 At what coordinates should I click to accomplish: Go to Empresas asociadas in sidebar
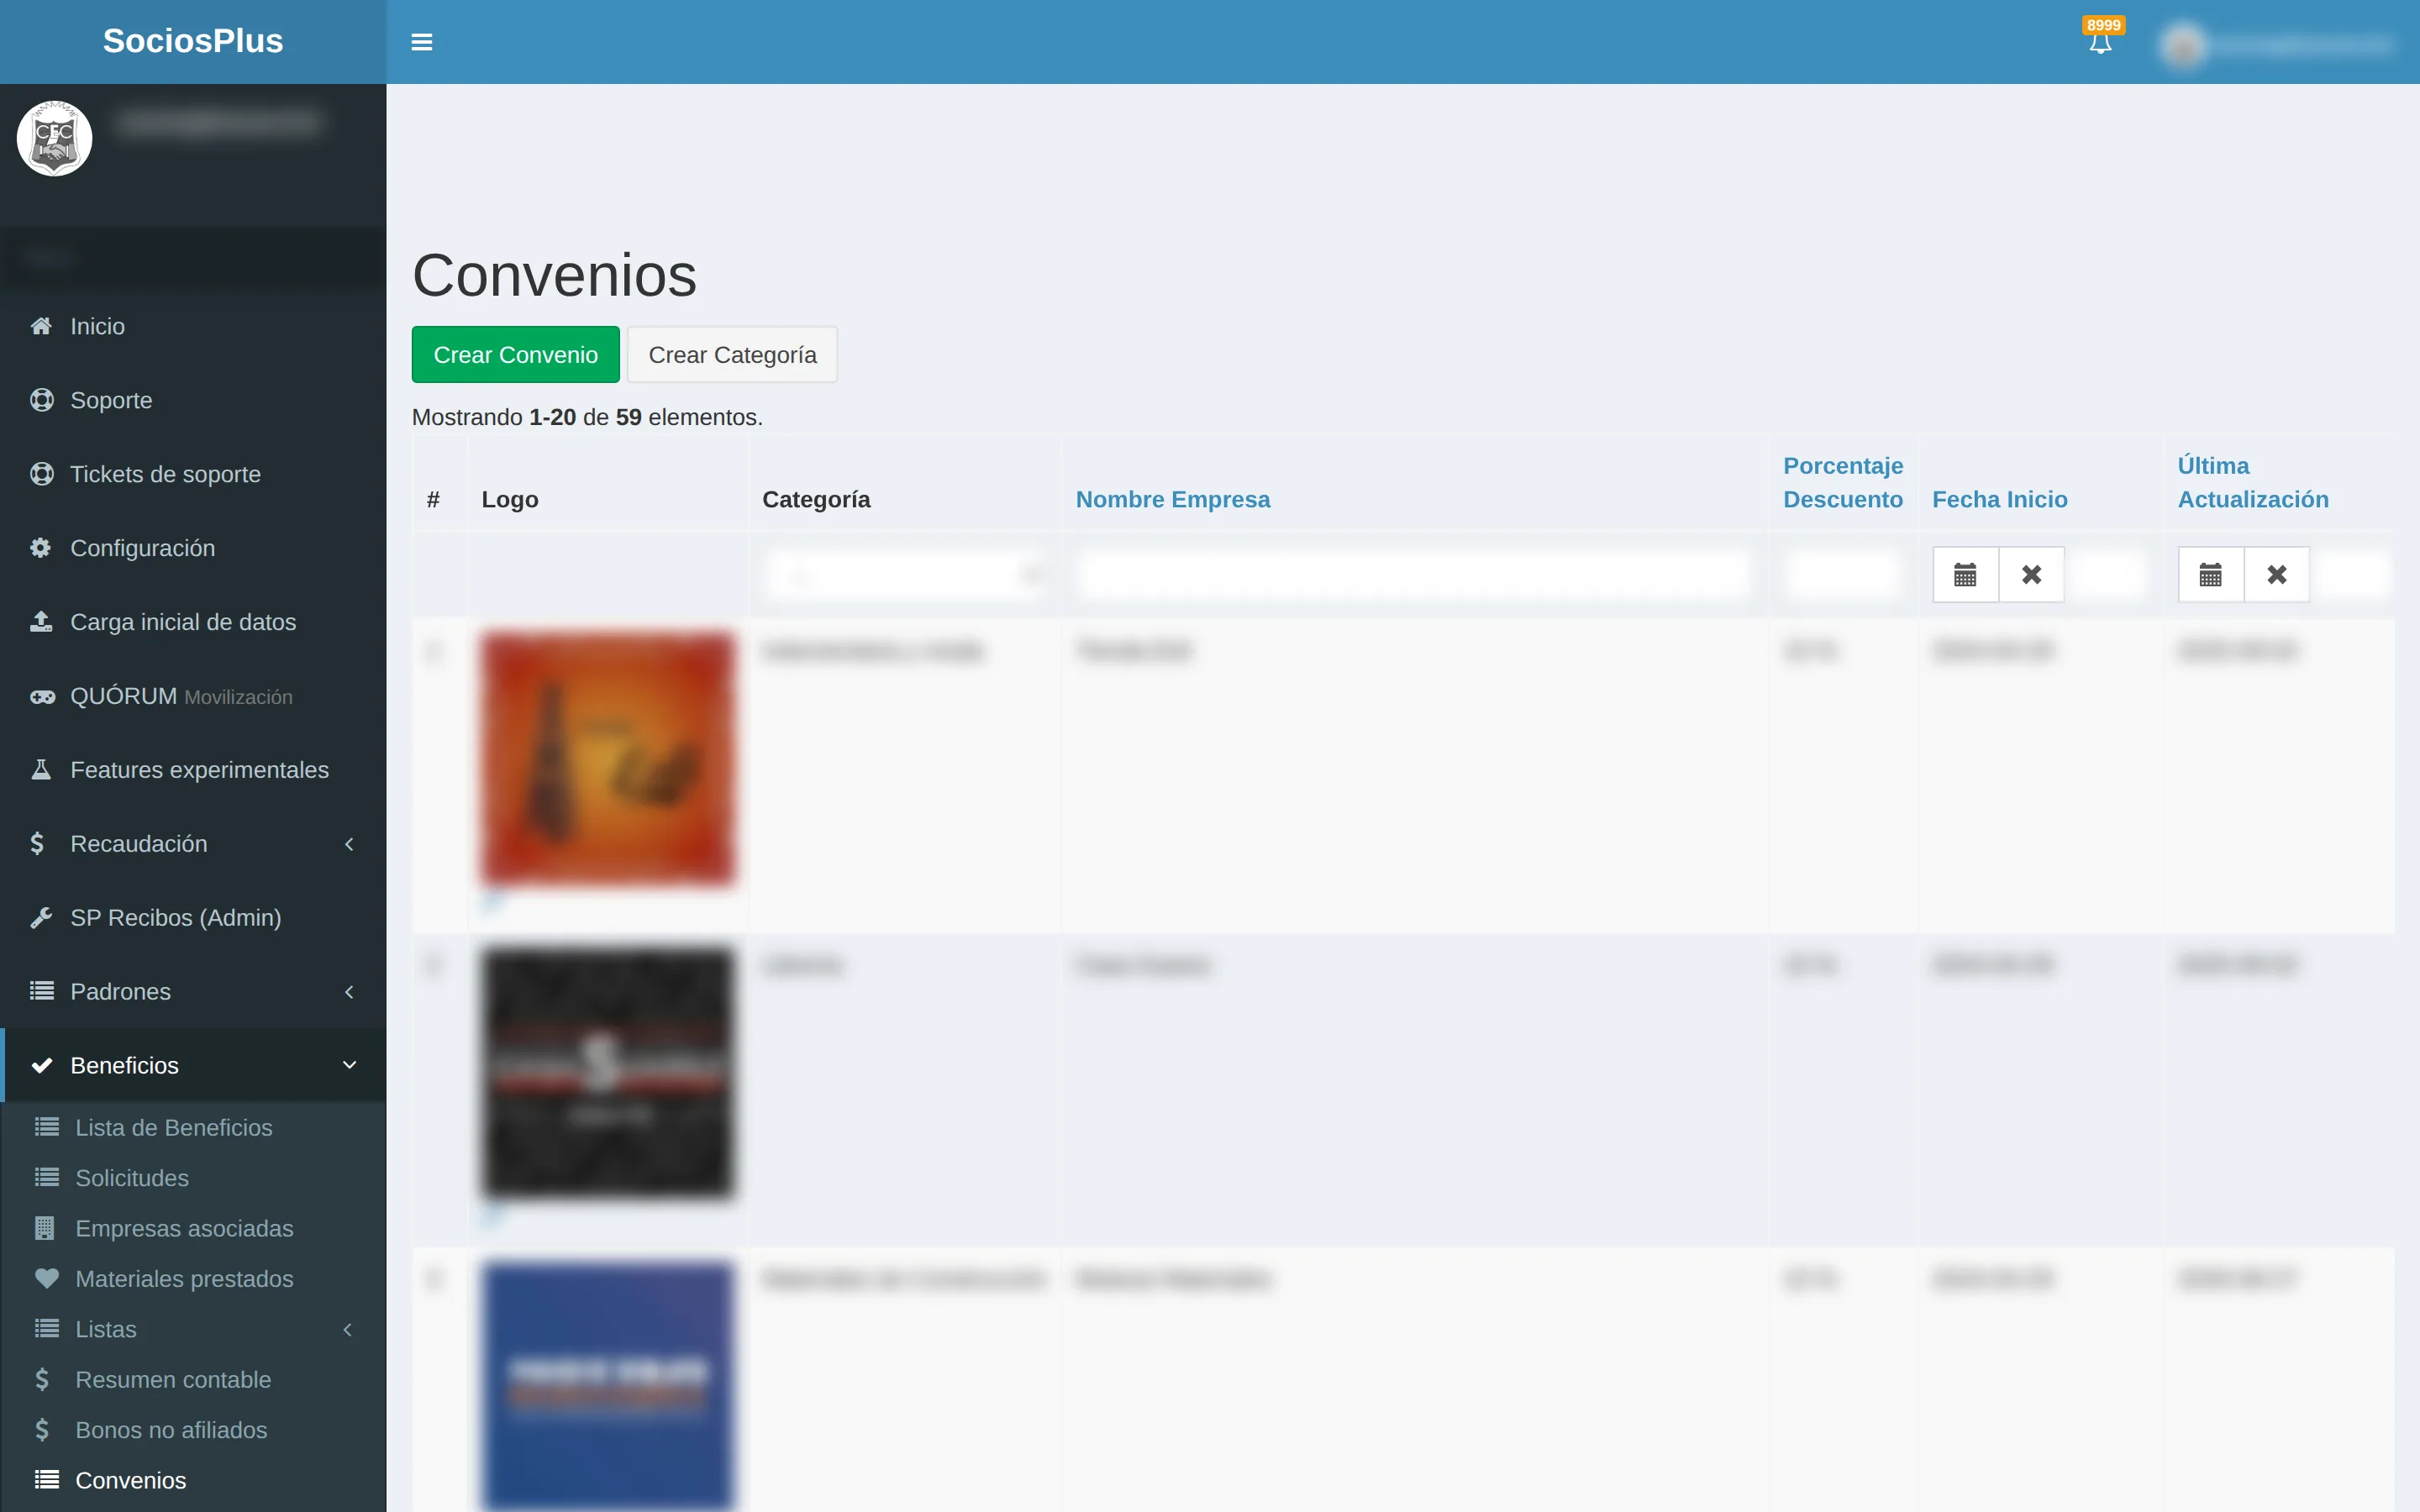coord(184,1228)
